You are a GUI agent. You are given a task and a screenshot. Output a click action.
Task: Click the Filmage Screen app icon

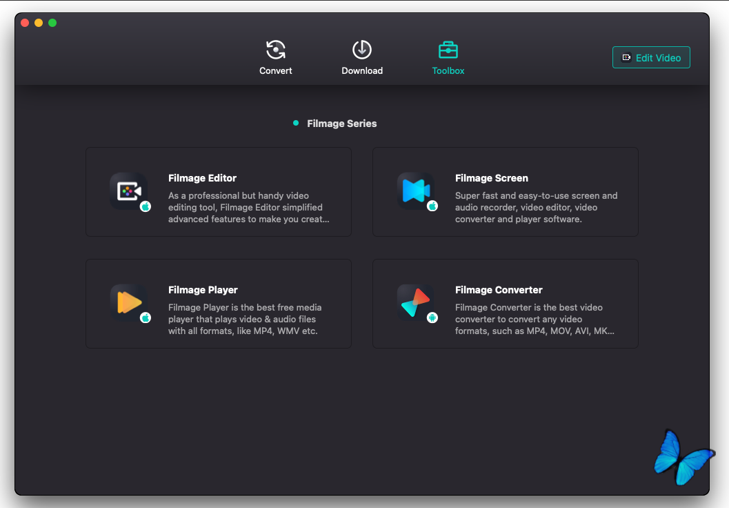415,191
